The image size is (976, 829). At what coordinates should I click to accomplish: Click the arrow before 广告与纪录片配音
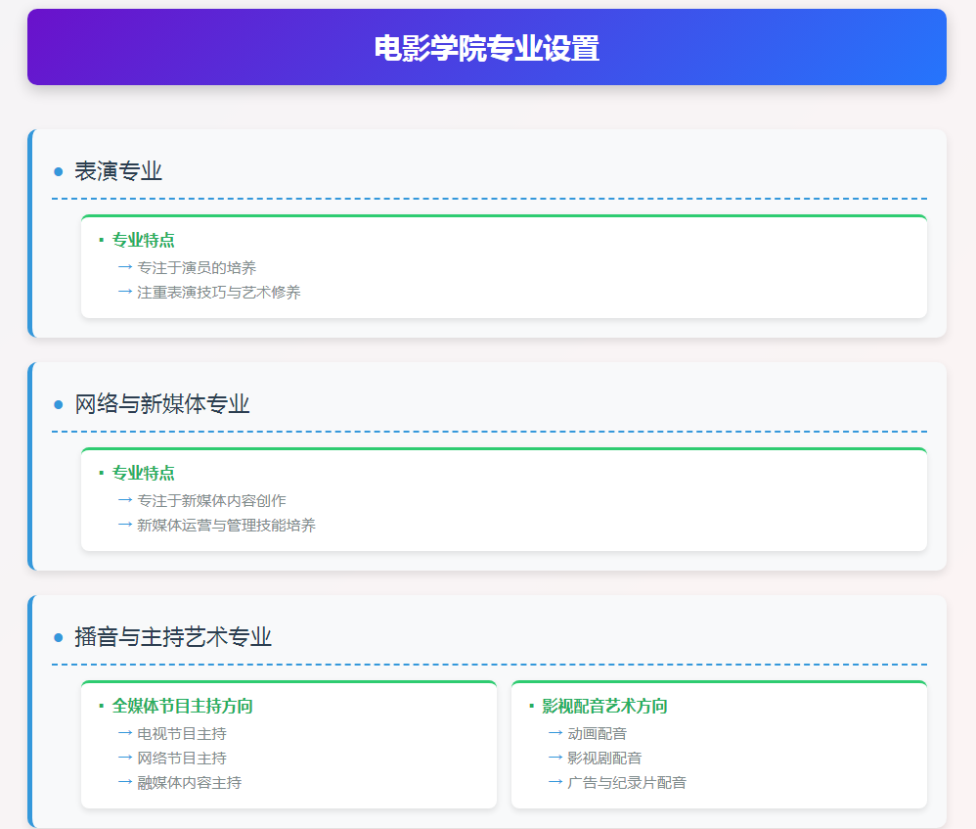pyautogui.click(x=555, y=782)
